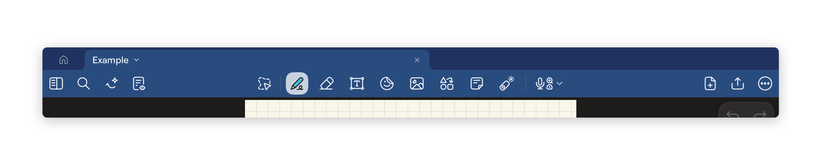
Task: Add a sticky note element
Action: pyautogui.click(x=477, y=83)
